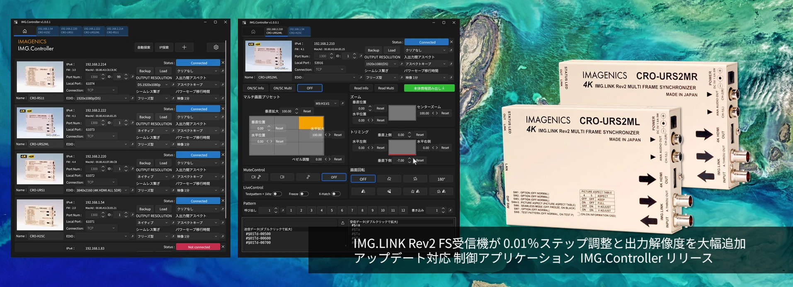Select orange cell in multi-screen grid
Image resolution: width=793 pixels, height=287 pixels.
click(x=311, y=123)
